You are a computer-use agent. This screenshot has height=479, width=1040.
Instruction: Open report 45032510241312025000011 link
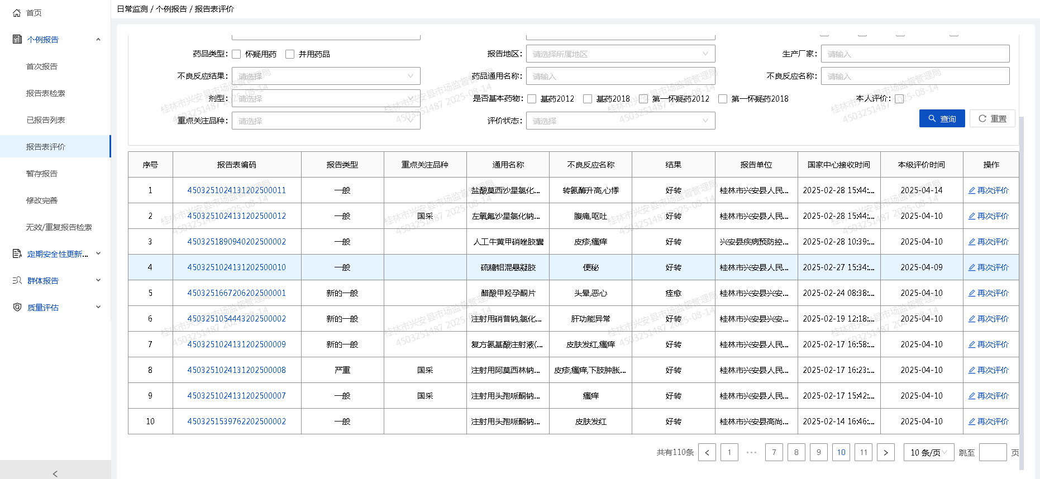coord(236,190)
